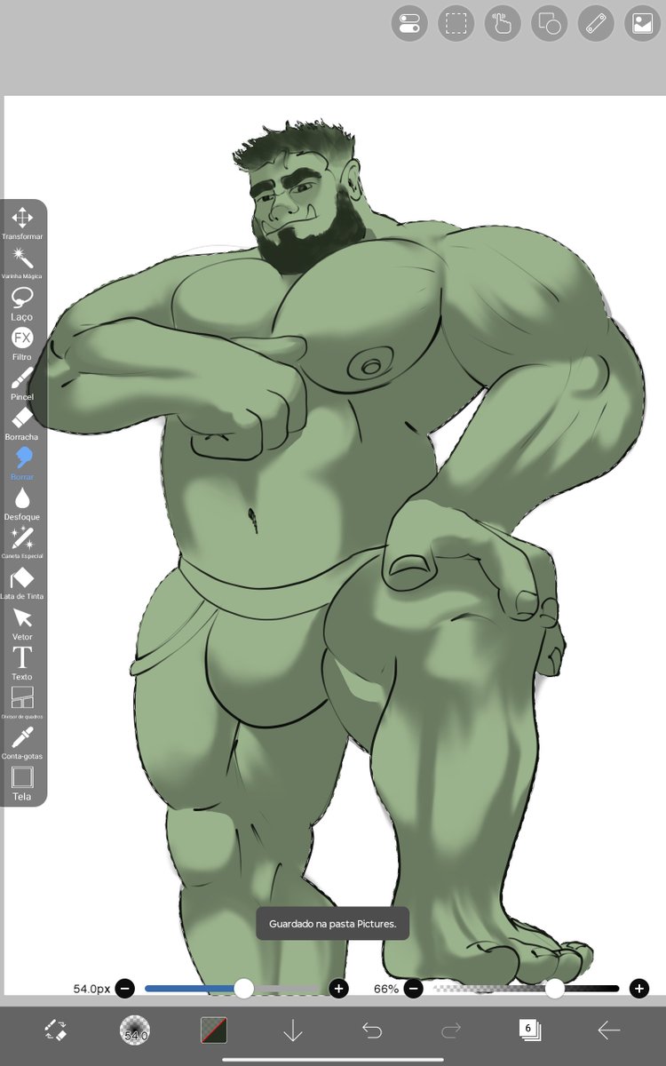The height and width of the screenshot is (1066, 666).
Task: Pick the Conta-gotas eyedropper tool
Action: pos(22,743)
